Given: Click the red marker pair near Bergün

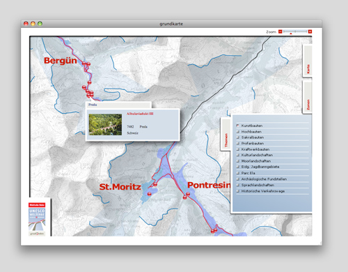Looking at the screenshot, I should pyautogui.click(x=86, y=63).
